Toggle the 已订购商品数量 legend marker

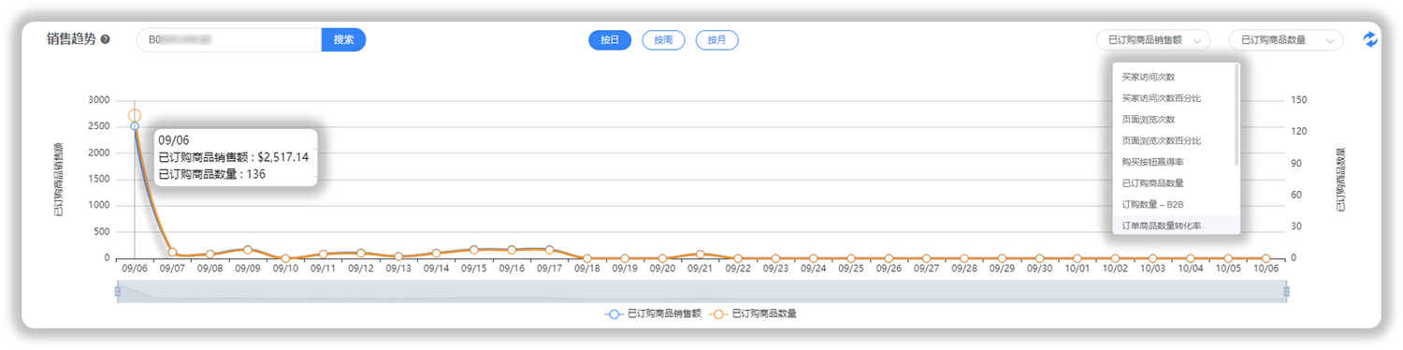(719, 314)
